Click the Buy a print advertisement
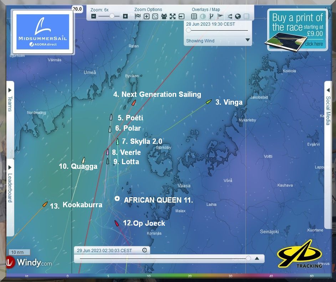The width and height of the screenshot is (336, 282). pyautogui.click(x=297, y=30)
